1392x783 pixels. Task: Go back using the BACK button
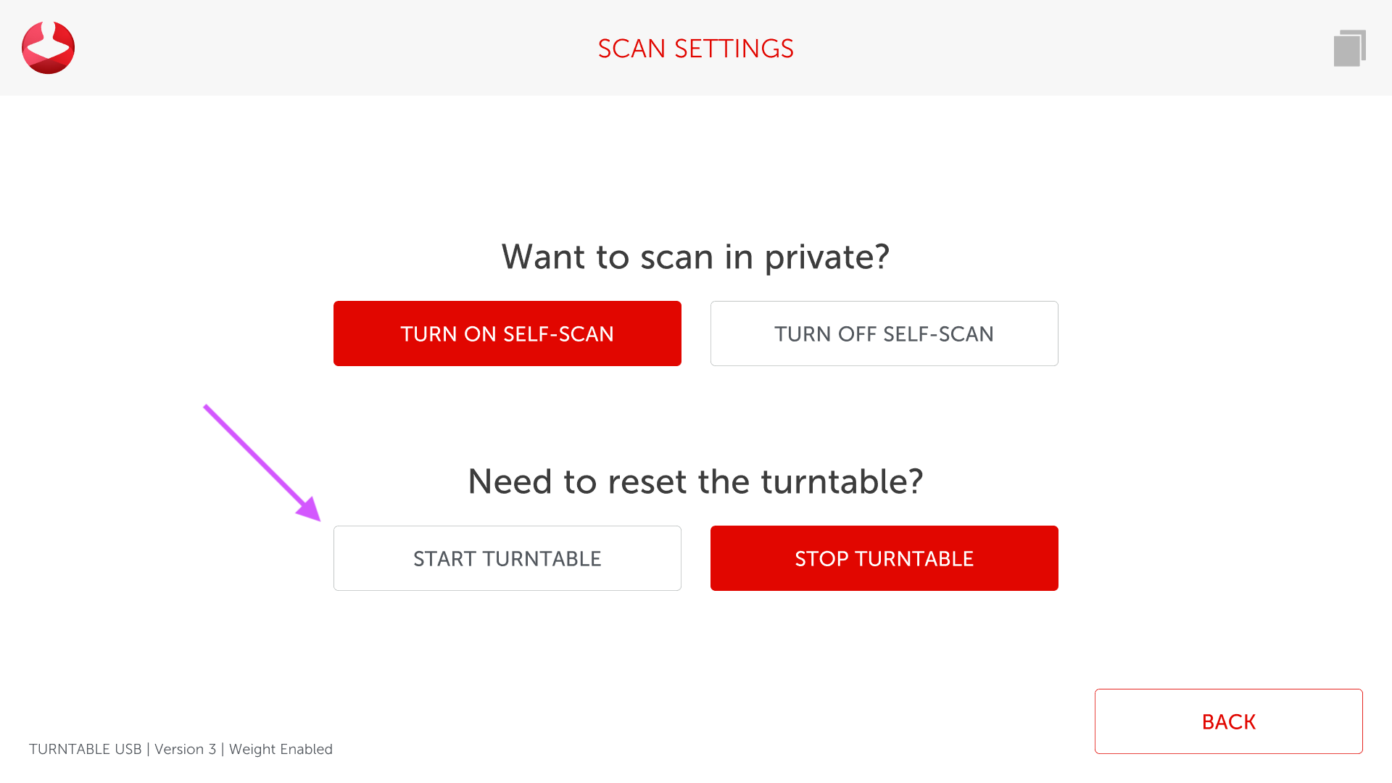[x=1228, y=721]
